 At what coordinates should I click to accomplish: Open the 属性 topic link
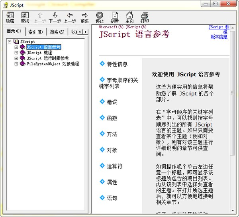pyautogui.click(x=112, y=182)
